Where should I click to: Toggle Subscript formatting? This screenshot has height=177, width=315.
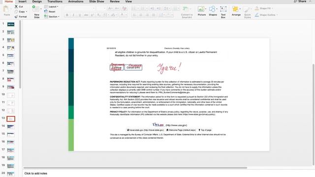[98, 15]
